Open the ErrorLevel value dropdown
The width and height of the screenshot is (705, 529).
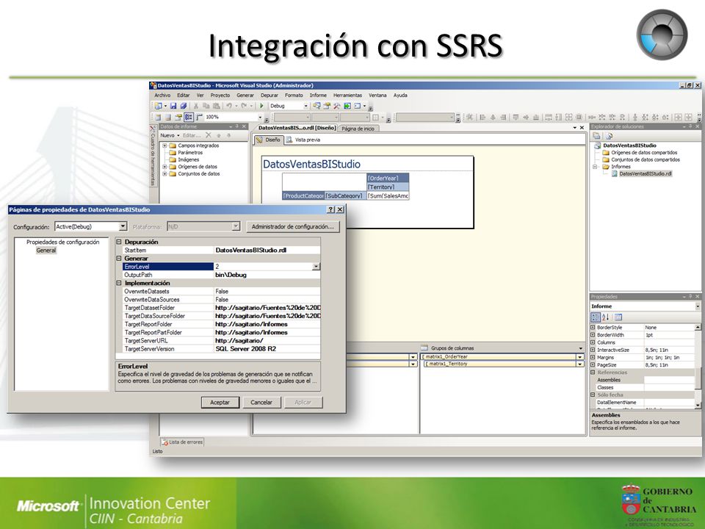tap(316, 267)
